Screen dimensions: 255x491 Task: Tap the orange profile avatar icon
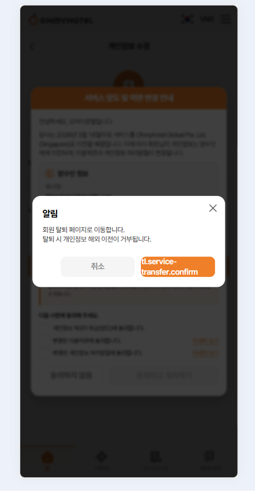click(129, 82)
